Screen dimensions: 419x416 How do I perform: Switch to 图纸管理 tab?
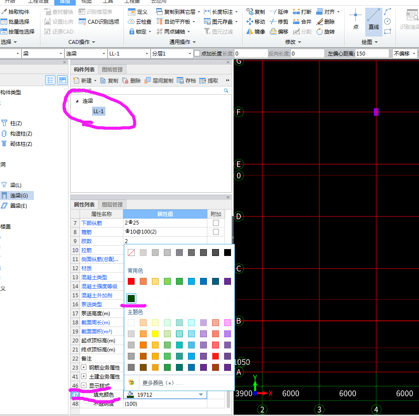click(112, 70)
